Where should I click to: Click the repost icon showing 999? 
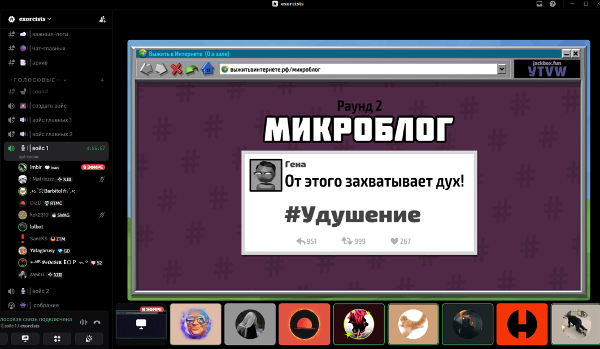tap(347, 241)
